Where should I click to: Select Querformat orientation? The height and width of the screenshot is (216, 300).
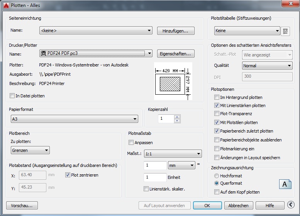[x=216, y=183]
